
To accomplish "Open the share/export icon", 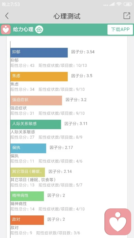I will (127, 16).
